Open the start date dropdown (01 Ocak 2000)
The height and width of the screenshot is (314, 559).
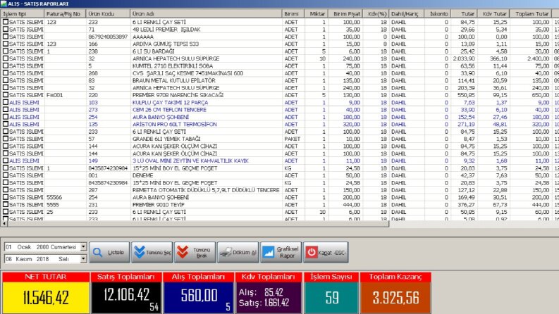point(83,246)
